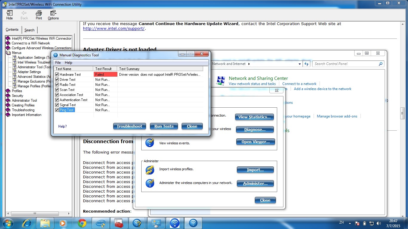Click the Network and Internet breadcrumb arrow
Viewport: 408px width, 229px height.
pyautogui.click(x=249, y=64)
